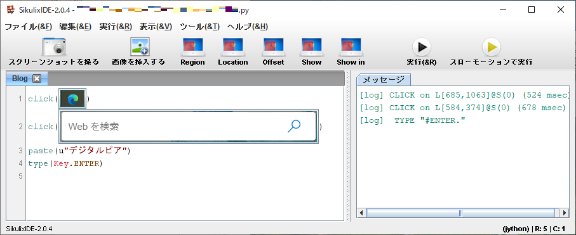Minimize the SikulixIDE window

[x=502, y=10]
